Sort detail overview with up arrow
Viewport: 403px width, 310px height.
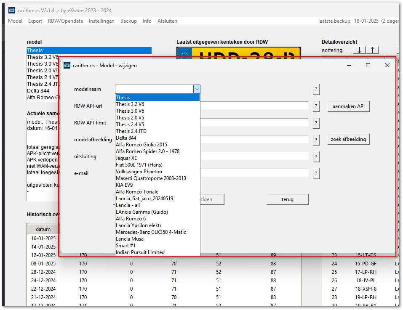[x=372, y=50]
